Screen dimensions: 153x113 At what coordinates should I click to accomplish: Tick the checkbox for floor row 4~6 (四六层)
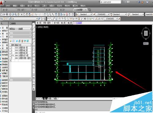(x=10, y=56)
